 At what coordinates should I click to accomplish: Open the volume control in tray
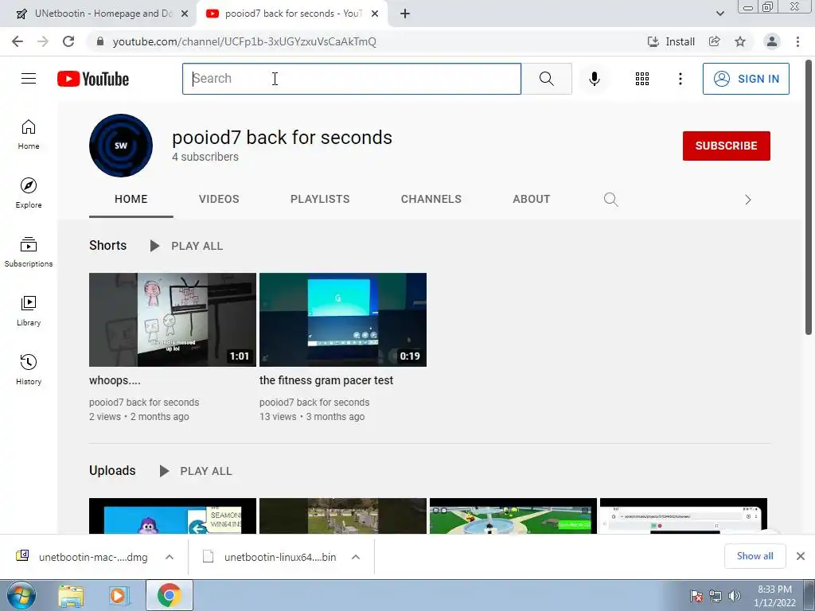click(735, 596)
